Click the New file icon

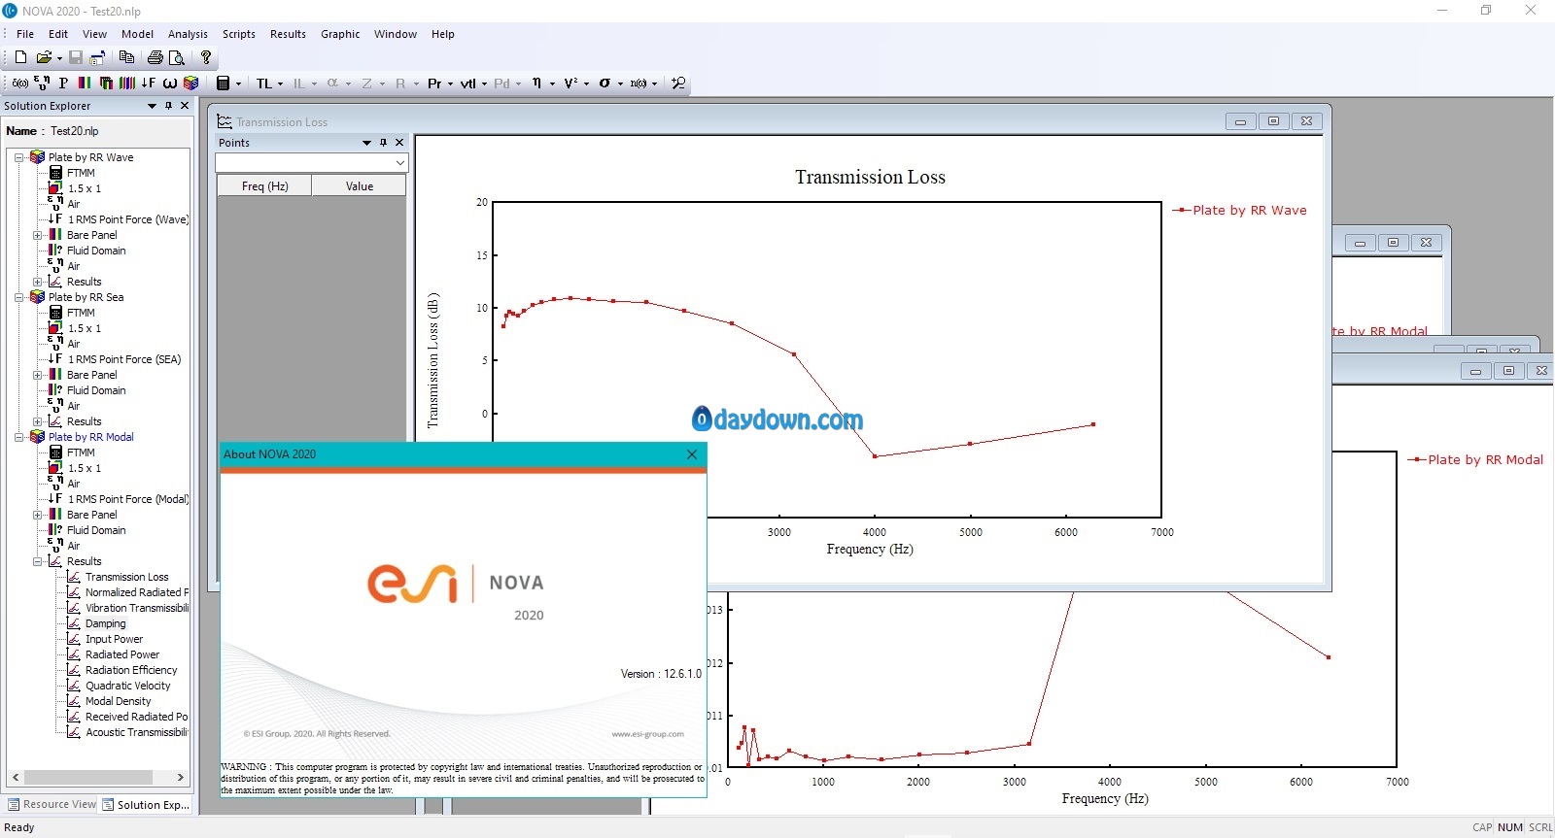(x=20, y=57)
